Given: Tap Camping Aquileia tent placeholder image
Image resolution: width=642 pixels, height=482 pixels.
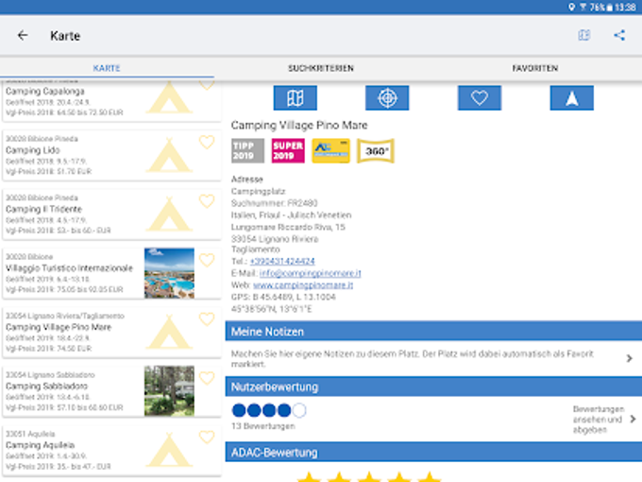Looking at the screenshot, I should click(169, 450).
